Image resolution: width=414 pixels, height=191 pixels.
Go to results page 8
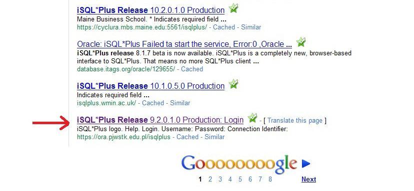point(270,180)
